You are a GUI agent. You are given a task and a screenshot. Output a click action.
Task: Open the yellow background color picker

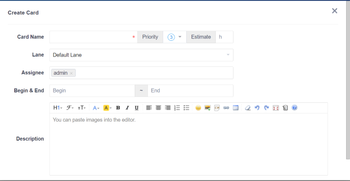coord(107,108)
